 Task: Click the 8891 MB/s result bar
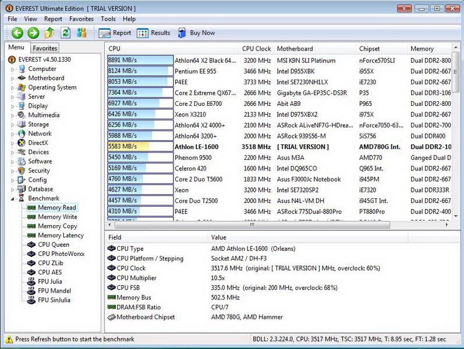pyautogui.click(x=140, y=60)
